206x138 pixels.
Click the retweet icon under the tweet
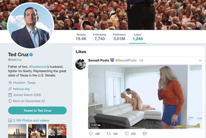109,134
